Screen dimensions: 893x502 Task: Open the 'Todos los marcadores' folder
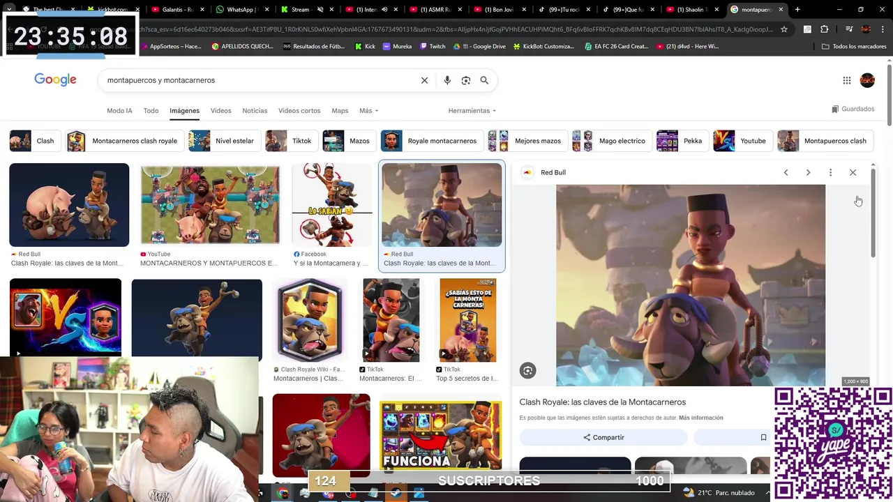pyautogui.click(x=854, y=46)
